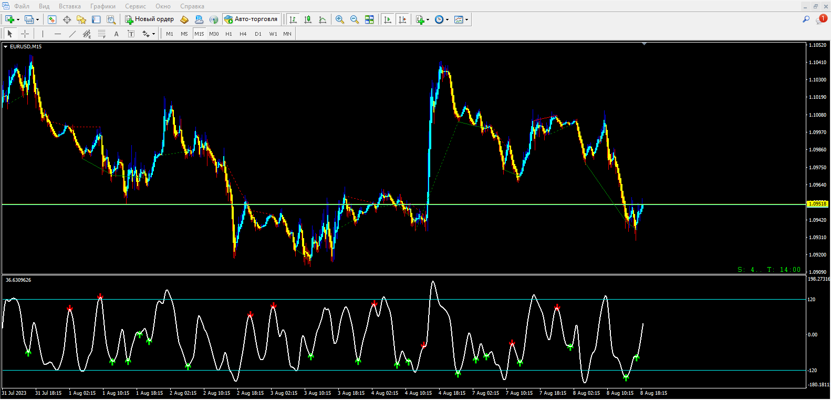Click the chart shift triangle marker

point(644,44)
